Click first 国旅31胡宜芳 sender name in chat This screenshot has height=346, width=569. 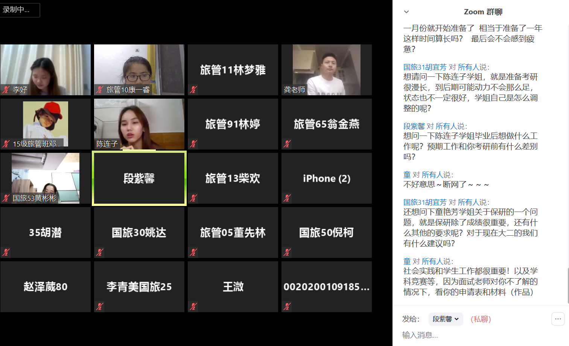pyautogui.click(x=425, y=67)
